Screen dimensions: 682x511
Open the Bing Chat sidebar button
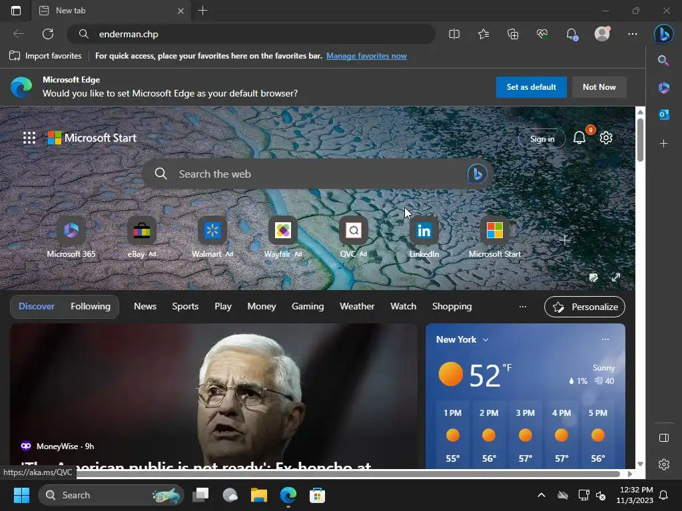click(x=664, y=34)
